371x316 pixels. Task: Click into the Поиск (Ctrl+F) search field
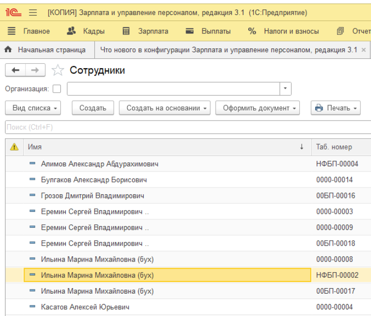pos(188,127)
